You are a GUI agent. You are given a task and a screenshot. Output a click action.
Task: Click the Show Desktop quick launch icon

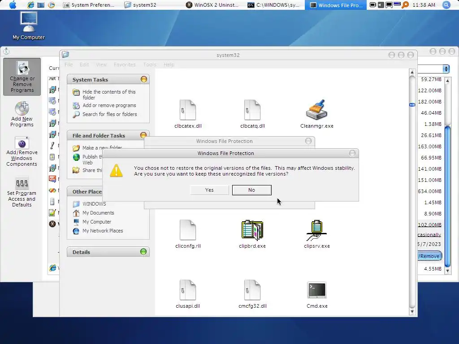[x=41, y=4]
